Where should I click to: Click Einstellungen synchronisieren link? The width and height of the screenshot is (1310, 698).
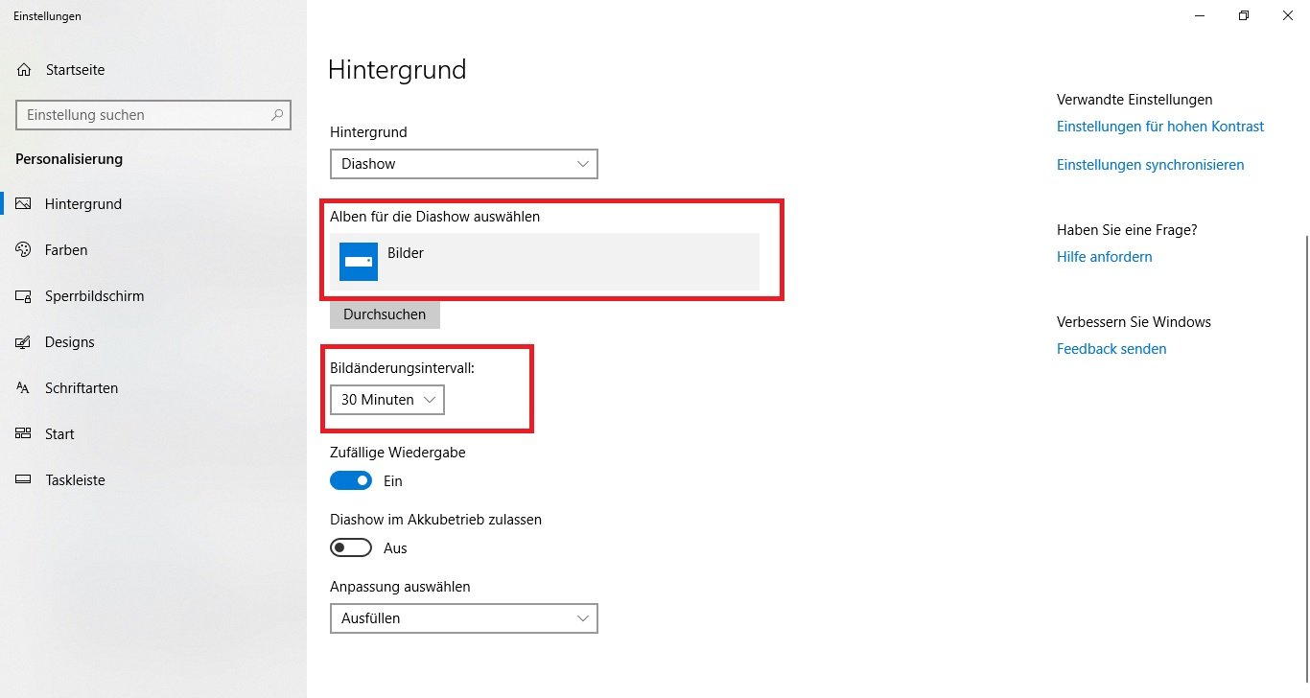[x=1150, y=165]
